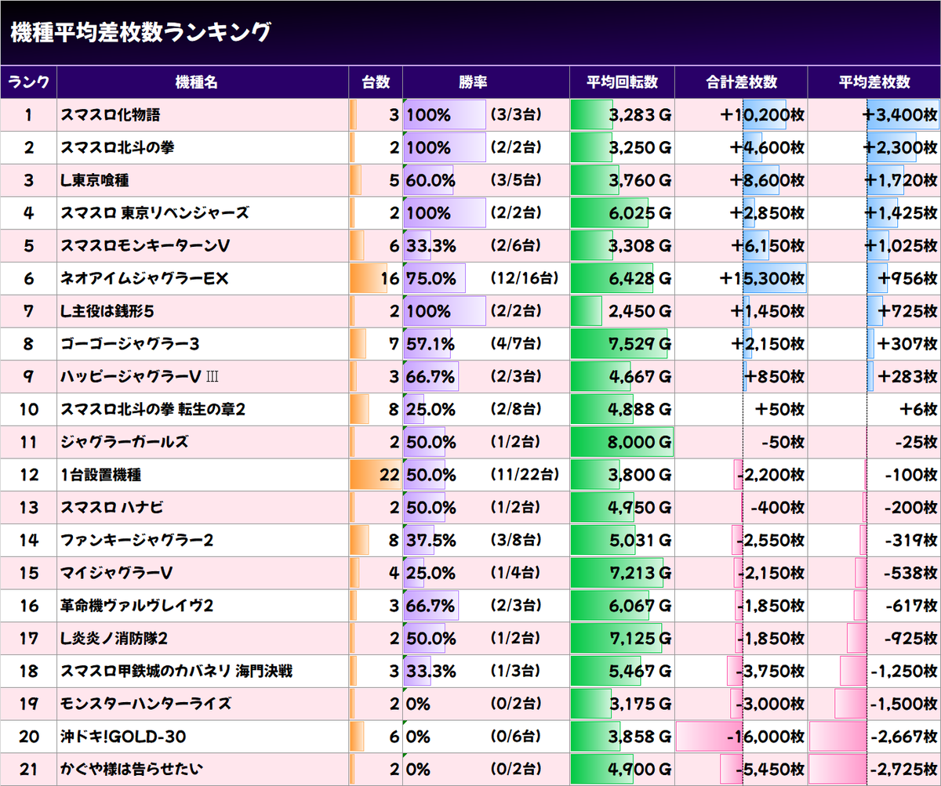This screenshot has width=941, height=786.
Task: Click average difference +956枚
Action: click(908, 279)
